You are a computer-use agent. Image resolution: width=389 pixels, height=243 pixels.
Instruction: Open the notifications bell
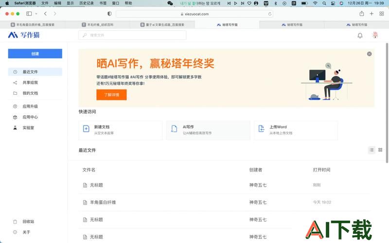pyautogui.click(x=360, y=35)
